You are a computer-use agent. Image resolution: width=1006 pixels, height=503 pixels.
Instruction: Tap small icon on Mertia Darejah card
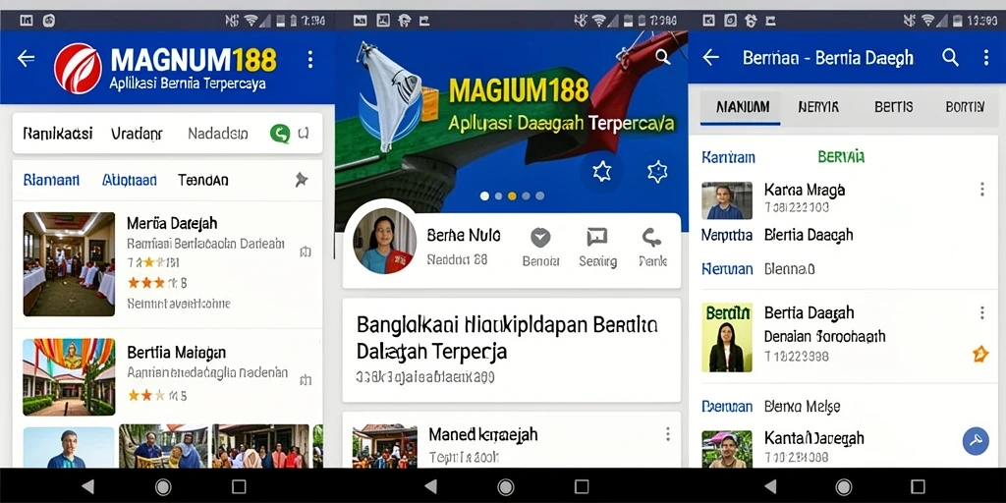click(306, 252)
